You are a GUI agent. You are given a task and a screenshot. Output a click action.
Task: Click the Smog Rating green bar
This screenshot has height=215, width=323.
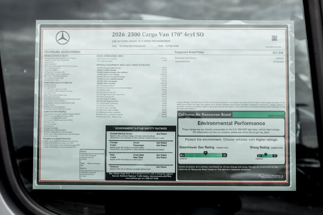point(267,156)
